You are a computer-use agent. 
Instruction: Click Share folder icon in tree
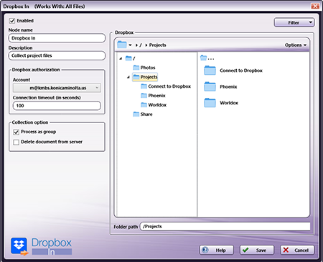point(136,114)
